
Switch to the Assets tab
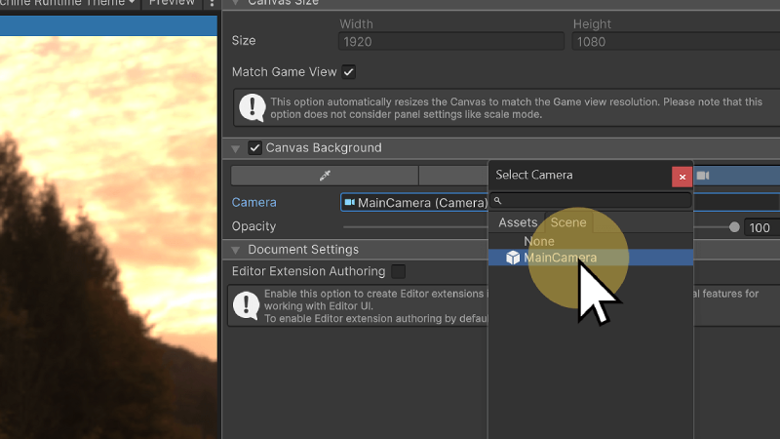click(x=518, y=222)
